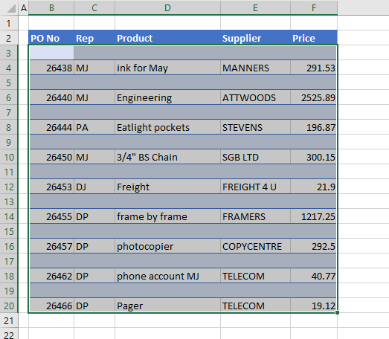Click the Rep cell PA in row 8

(94, 127)
